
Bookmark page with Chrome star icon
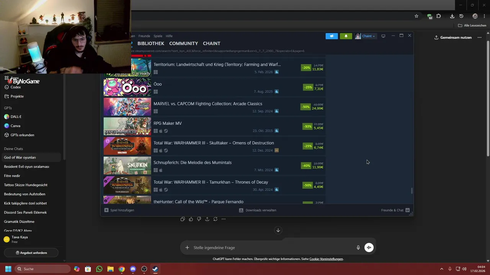coord(416,16)
